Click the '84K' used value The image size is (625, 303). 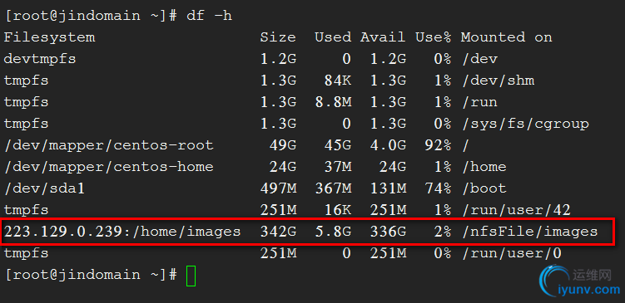coord(338,81)
